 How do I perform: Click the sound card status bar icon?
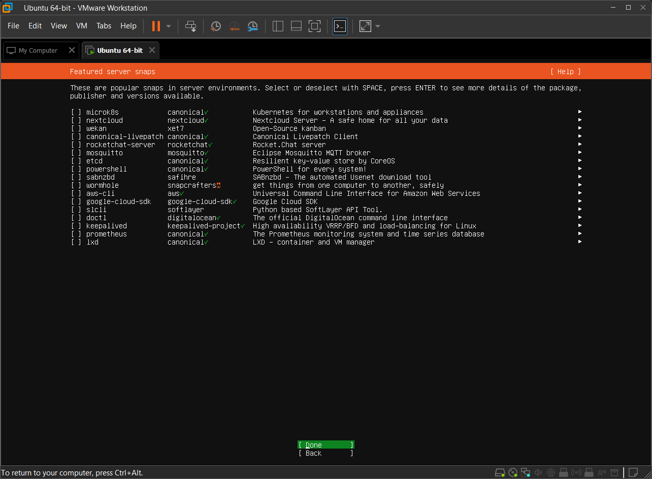538,472
